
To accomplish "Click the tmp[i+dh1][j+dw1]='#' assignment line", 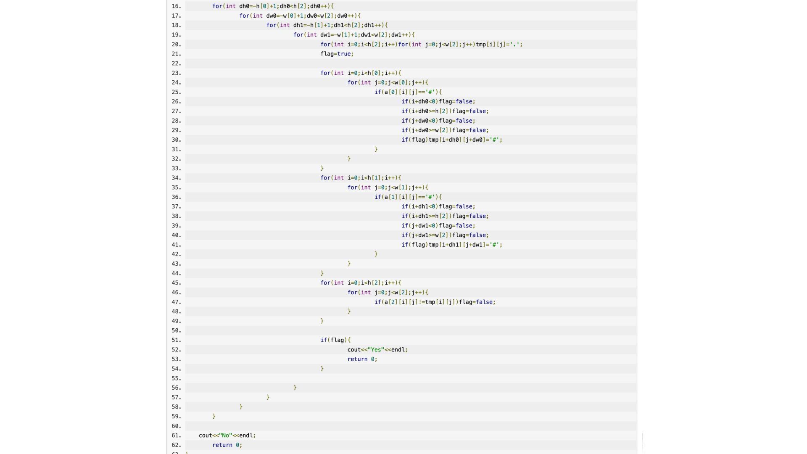I will click(451, 245).
